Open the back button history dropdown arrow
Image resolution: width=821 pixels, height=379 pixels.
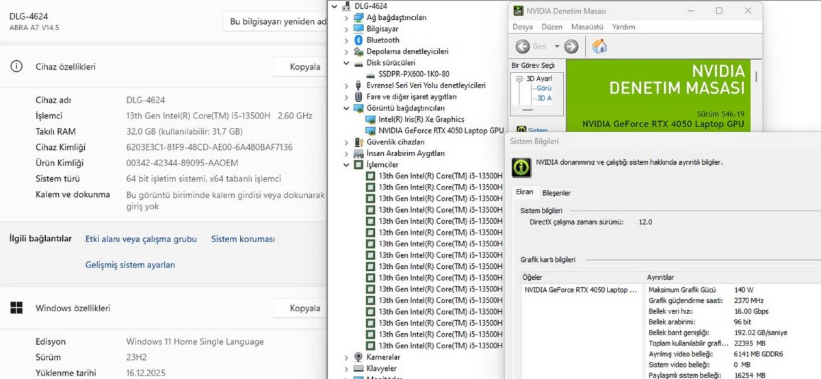[557, 47]
